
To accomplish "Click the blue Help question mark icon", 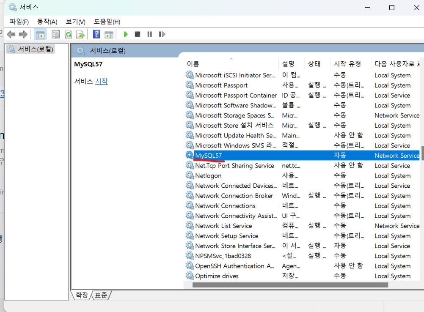I will 96,34.
